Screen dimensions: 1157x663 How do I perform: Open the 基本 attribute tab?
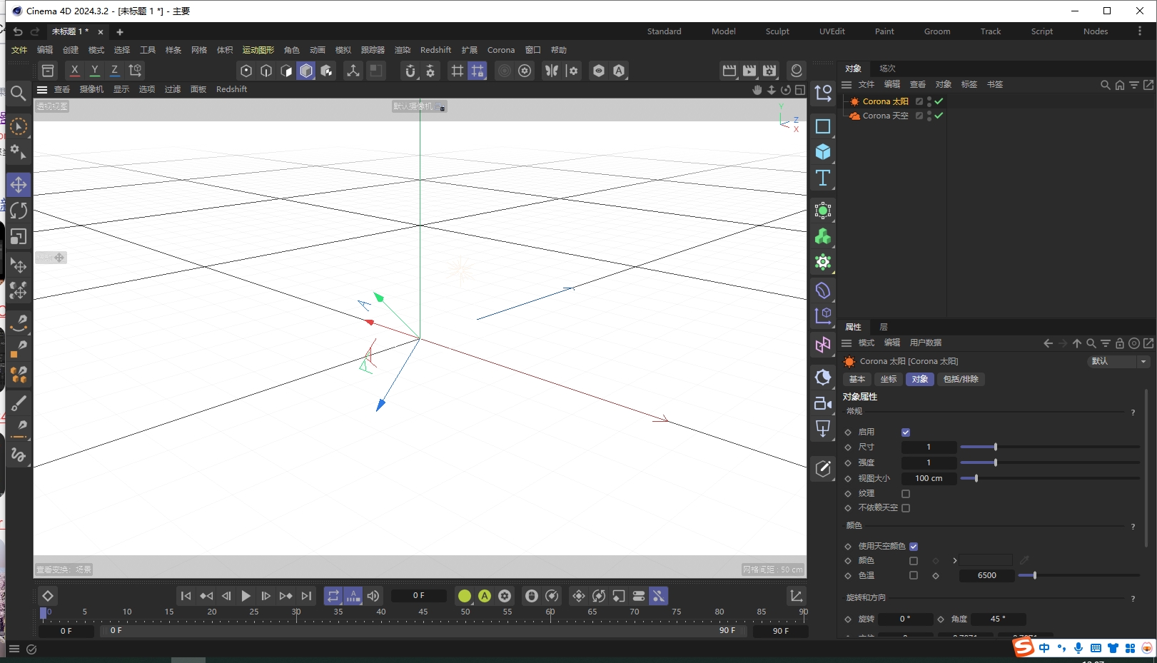(857, 380)
